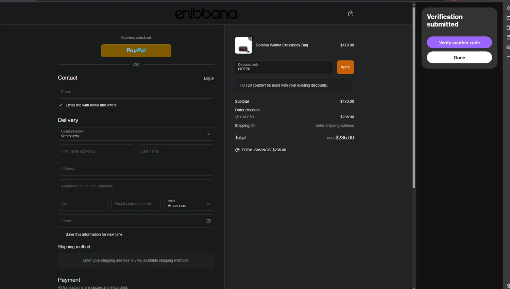Click the page vertical scrollbar thumb
Viewport: 510px width, 289px height.
[414, 98]
